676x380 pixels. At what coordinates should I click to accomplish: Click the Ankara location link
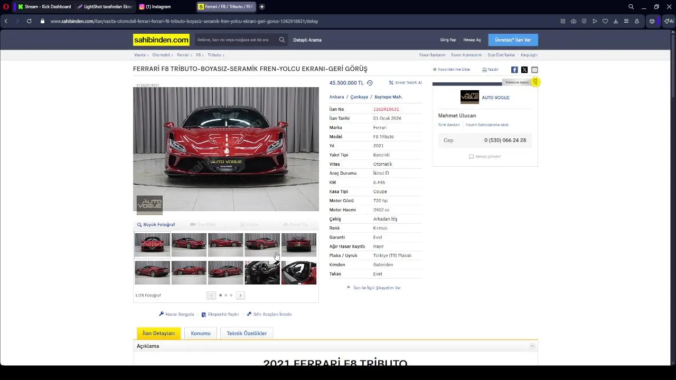click(336, 97)
